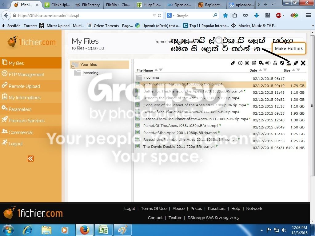The height and width of the screenshot is (236, 315).
Task: Open Firefox from the Windows taskbar
Action: pyautogui.click(x=85, y=230)
